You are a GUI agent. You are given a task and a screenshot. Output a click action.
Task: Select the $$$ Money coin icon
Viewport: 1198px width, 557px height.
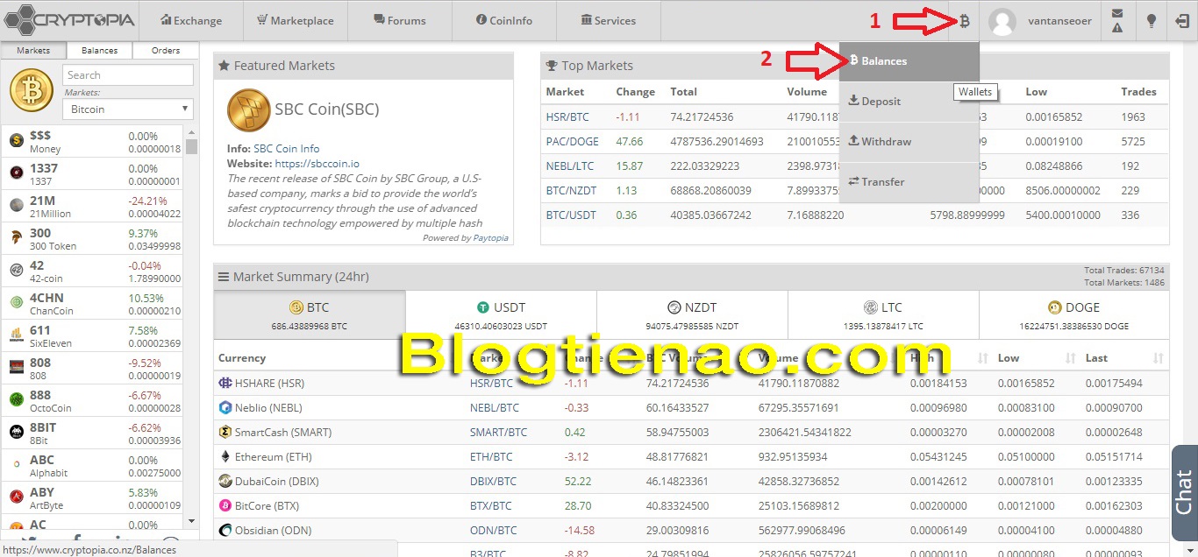point(16,141)
